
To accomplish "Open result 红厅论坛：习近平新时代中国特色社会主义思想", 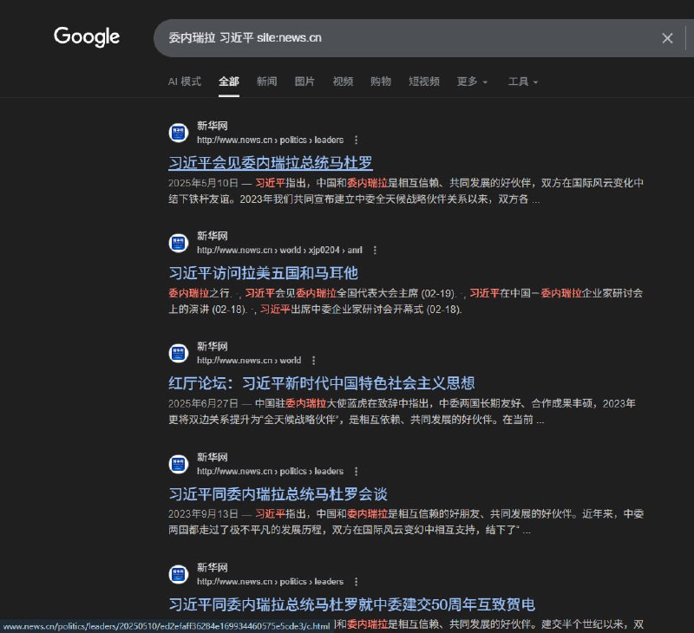I will (x=322, y=383).
